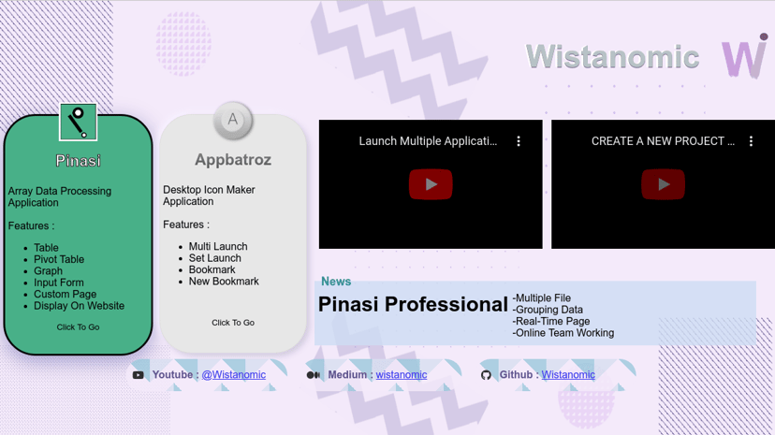Click 'Pivot Table' in Pinasi features
The width and height of the screenshot is (775, 435).
[x=59, y=259]
